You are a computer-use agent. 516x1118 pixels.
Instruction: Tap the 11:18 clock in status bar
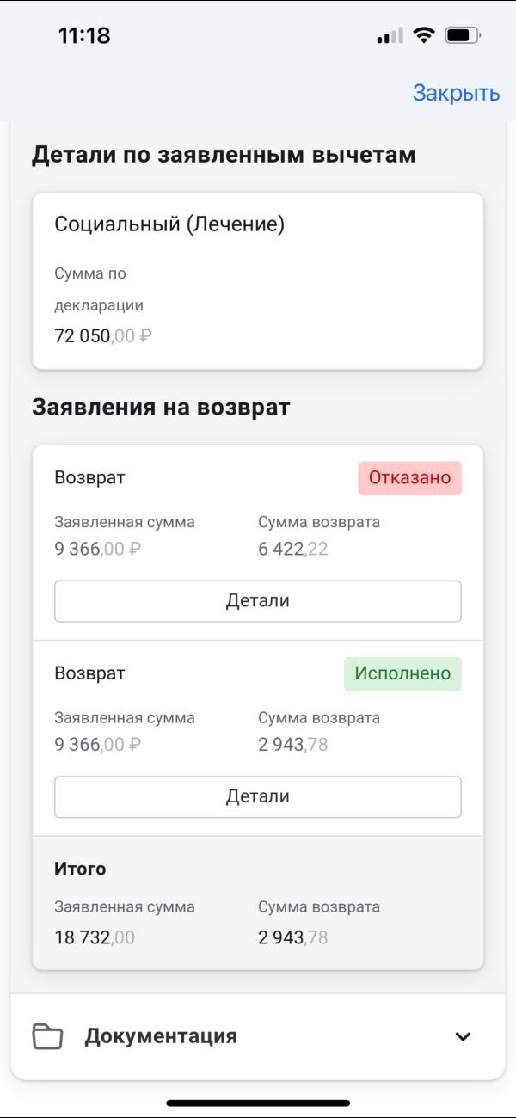point(84,36)
